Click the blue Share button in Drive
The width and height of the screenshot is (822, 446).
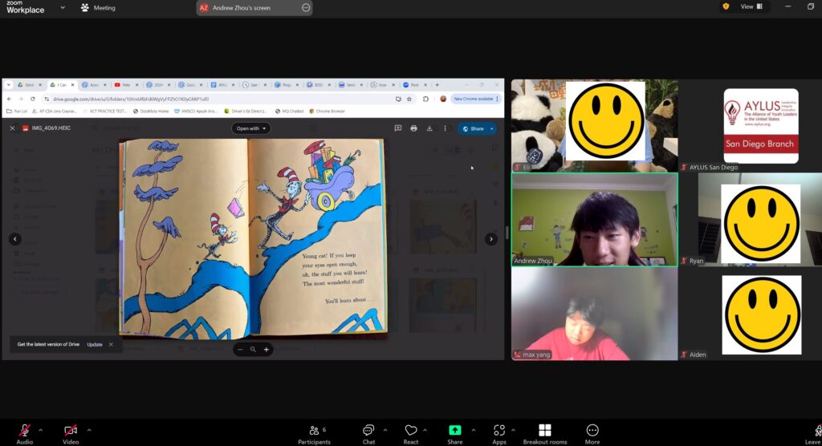point(474,128)
